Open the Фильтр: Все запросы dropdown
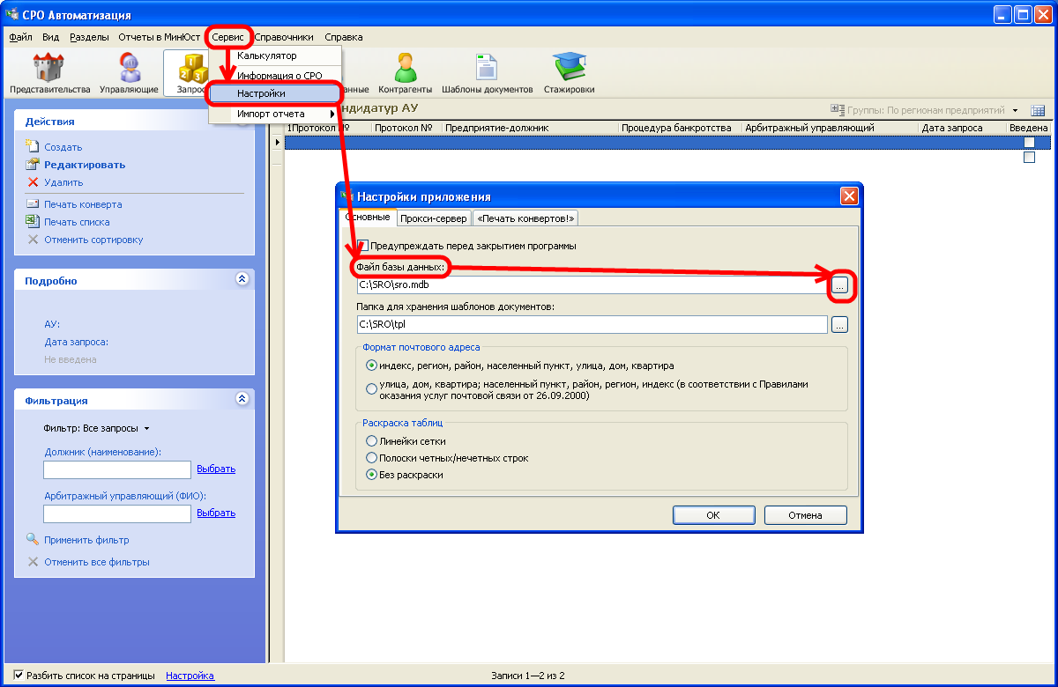1058x687 pixels. coord(97,428)
